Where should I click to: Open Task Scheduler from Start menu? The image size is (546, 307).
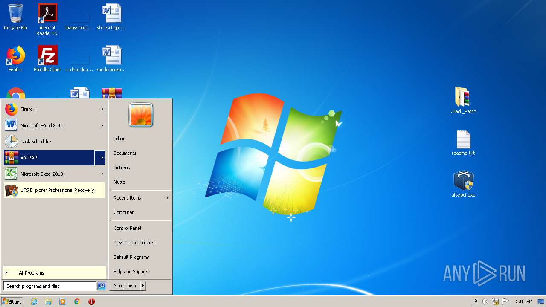55,142
